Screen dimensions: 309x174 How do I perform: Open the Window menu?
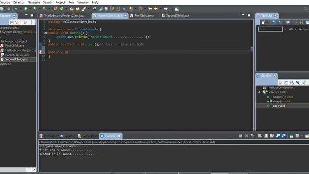[x=83, y=2]
